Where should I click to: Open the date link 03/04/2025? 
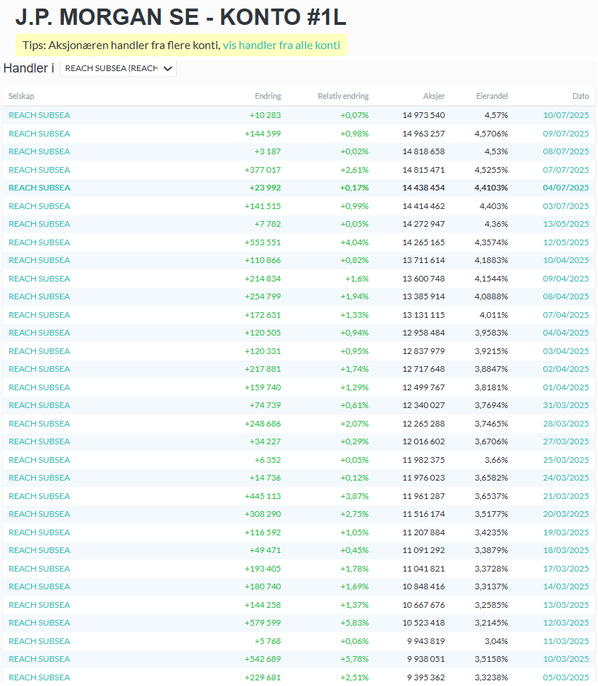pos(565,351)
